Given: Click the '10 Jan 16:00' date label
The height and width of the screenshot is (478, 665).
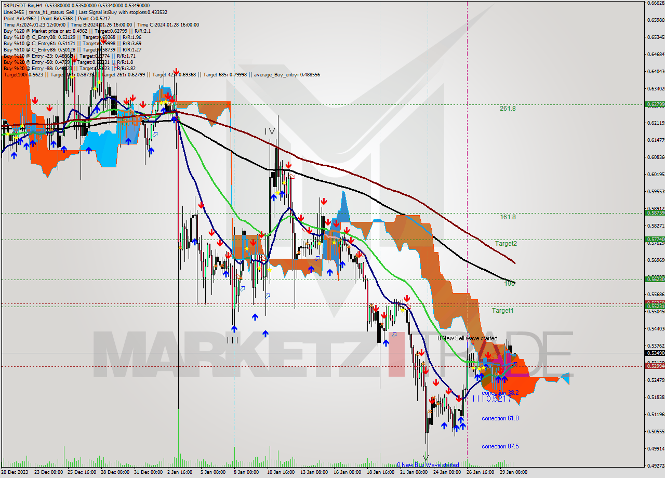Looking at the screenshot, I should [280, 472].
